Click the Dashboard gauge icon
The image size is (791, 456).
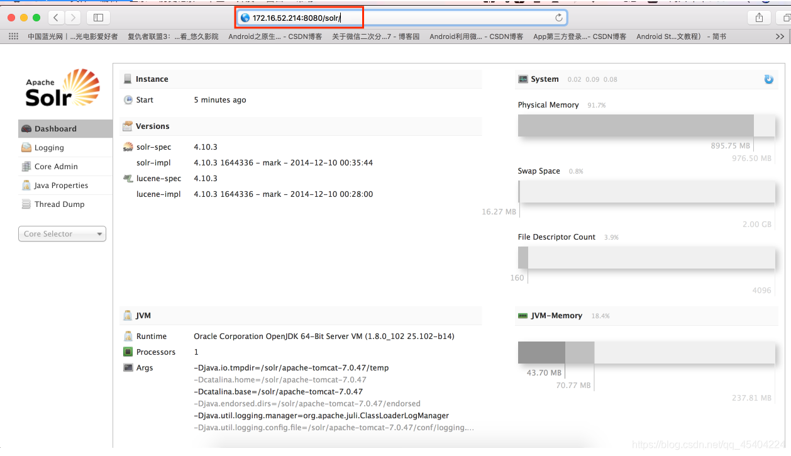click(26, 128)
